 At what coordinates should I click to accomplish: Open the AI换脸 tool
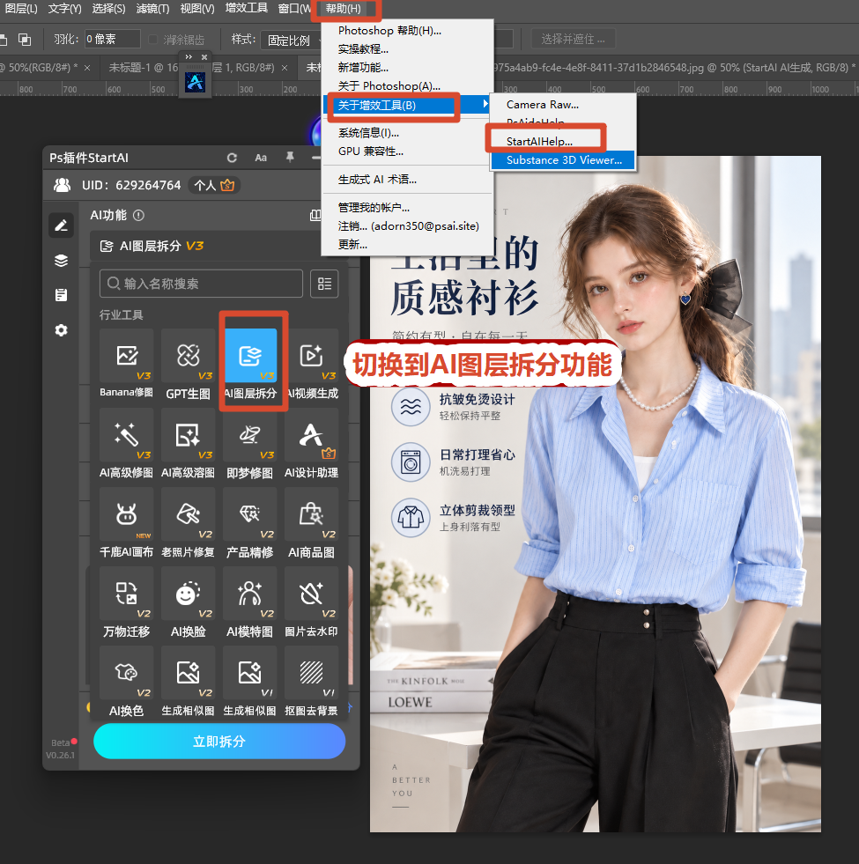(189, 594)
